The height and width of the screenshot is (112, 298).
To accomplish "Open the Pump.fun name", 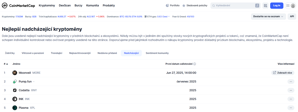I will (25, 82).
